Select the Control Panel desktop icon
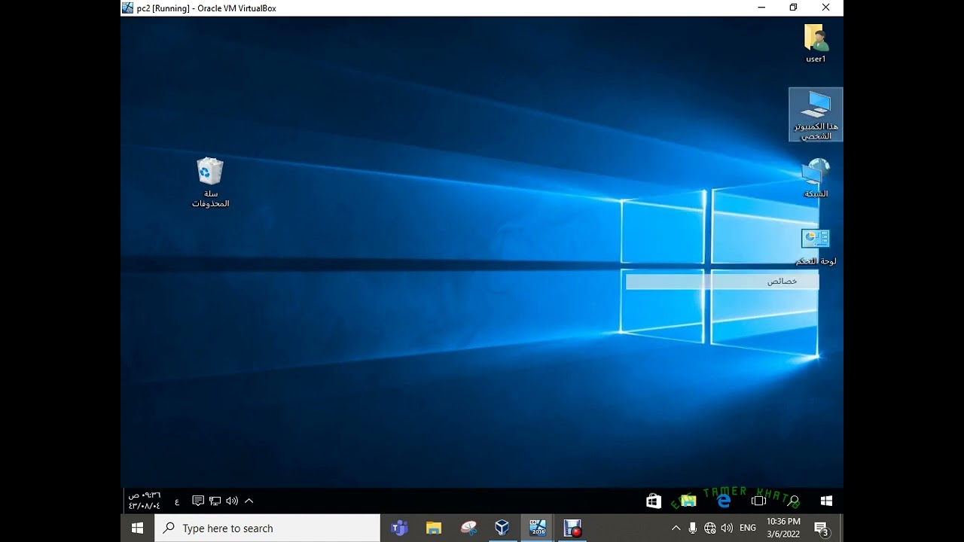 816,247
